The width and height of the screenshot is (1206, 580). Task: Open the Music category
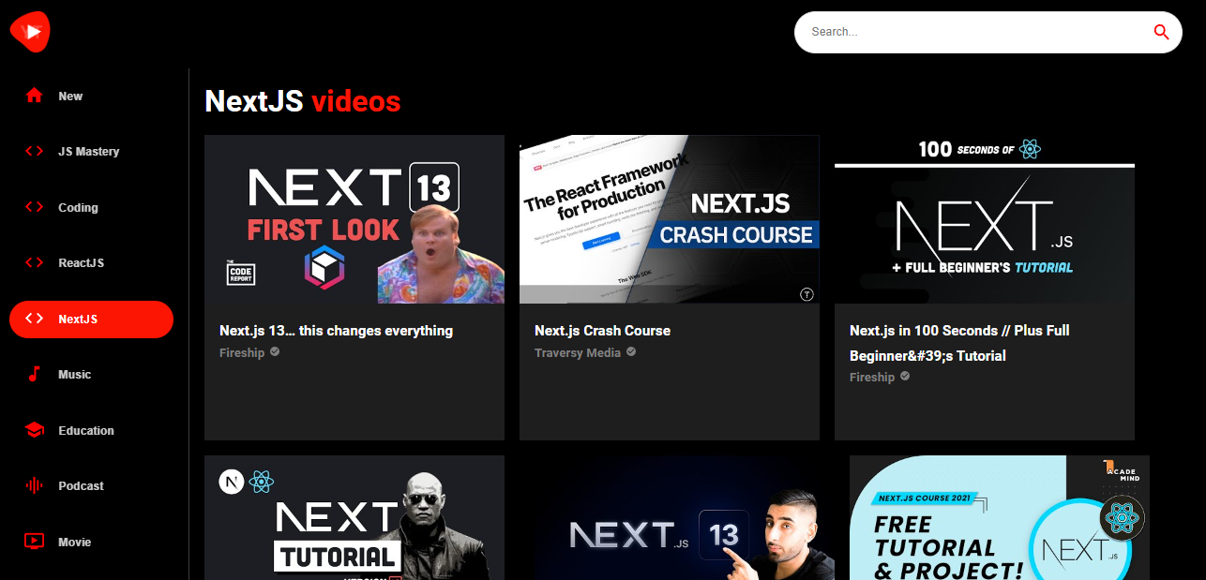pyautogui.click(x=91, y=374)
